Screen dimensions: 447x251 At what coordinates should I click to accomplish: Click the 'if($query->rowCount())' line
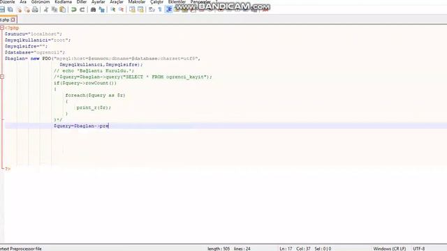85,83
